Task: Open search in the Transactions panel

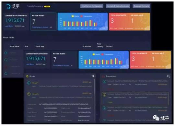Action: (169, 76)
